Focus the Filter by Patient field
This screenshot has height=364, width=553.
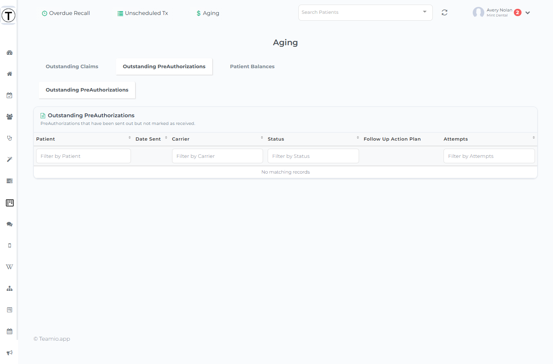(83, 156)
